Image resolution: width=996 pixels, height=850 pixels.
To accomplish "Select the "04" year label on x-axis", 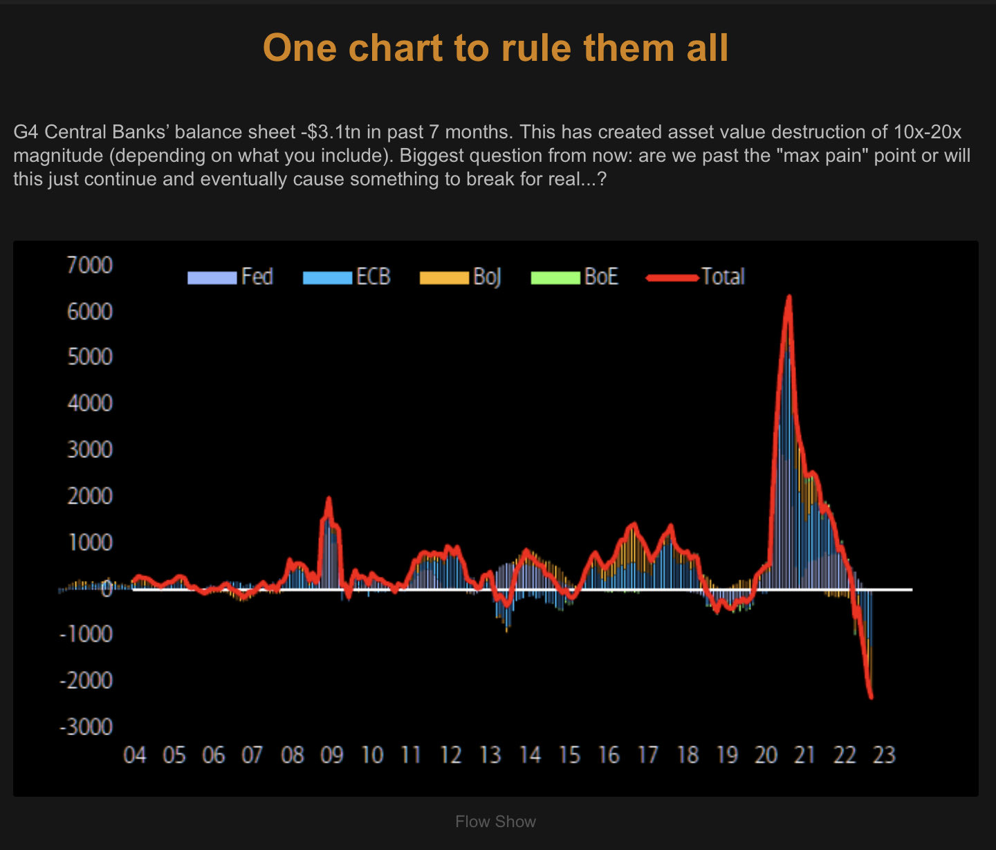I will (135, 755).
